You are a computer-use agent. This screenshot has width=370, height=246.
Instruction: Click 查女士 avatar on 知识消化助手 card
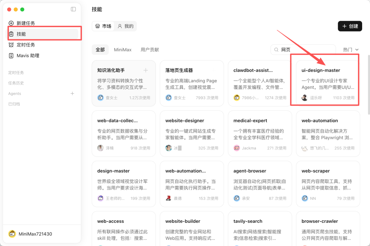click(x=100, y=97)
